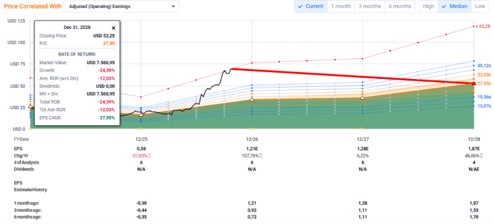Image resolution: width=494 pixels, height=224 pixels.
Task: Click the 3 months ago value 0,92
Action: pos(251,210)
